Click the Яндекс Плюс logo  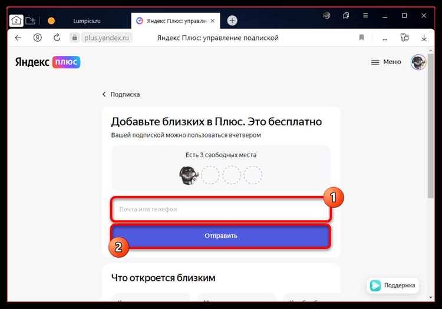click(x=48, y=62)
